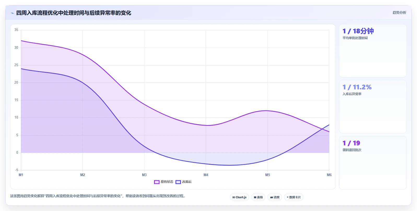Click the 15 y-axis value
This screenshot has height=211, width=417.
[x=16, y=100]
